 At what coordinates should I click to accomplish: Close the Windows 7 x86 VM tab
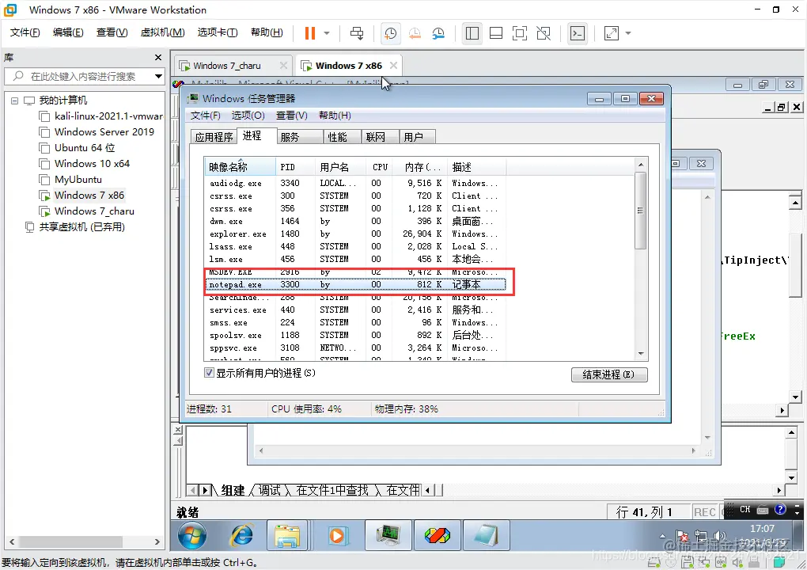(393, 66)
